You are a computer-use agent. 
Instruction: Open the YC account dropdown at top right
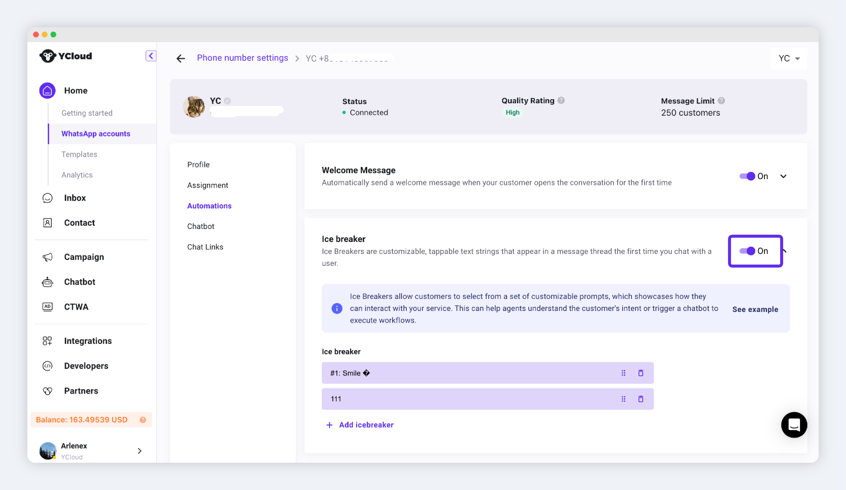pos(789,58)
